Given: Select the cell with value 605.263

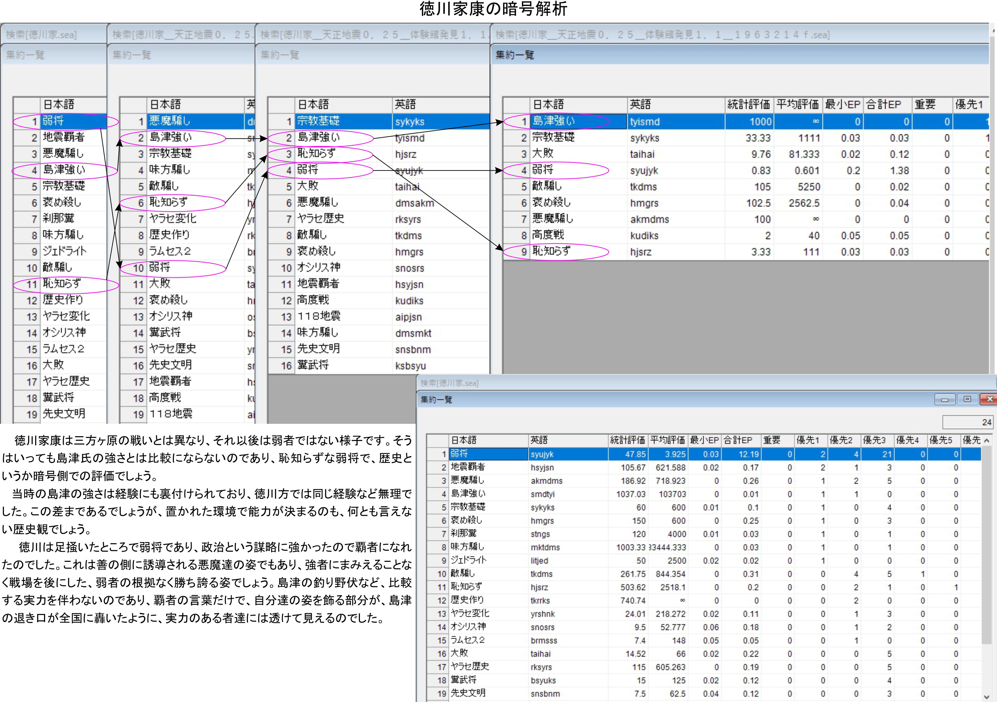Looking at the screenshot, I should tap(668, 667).
